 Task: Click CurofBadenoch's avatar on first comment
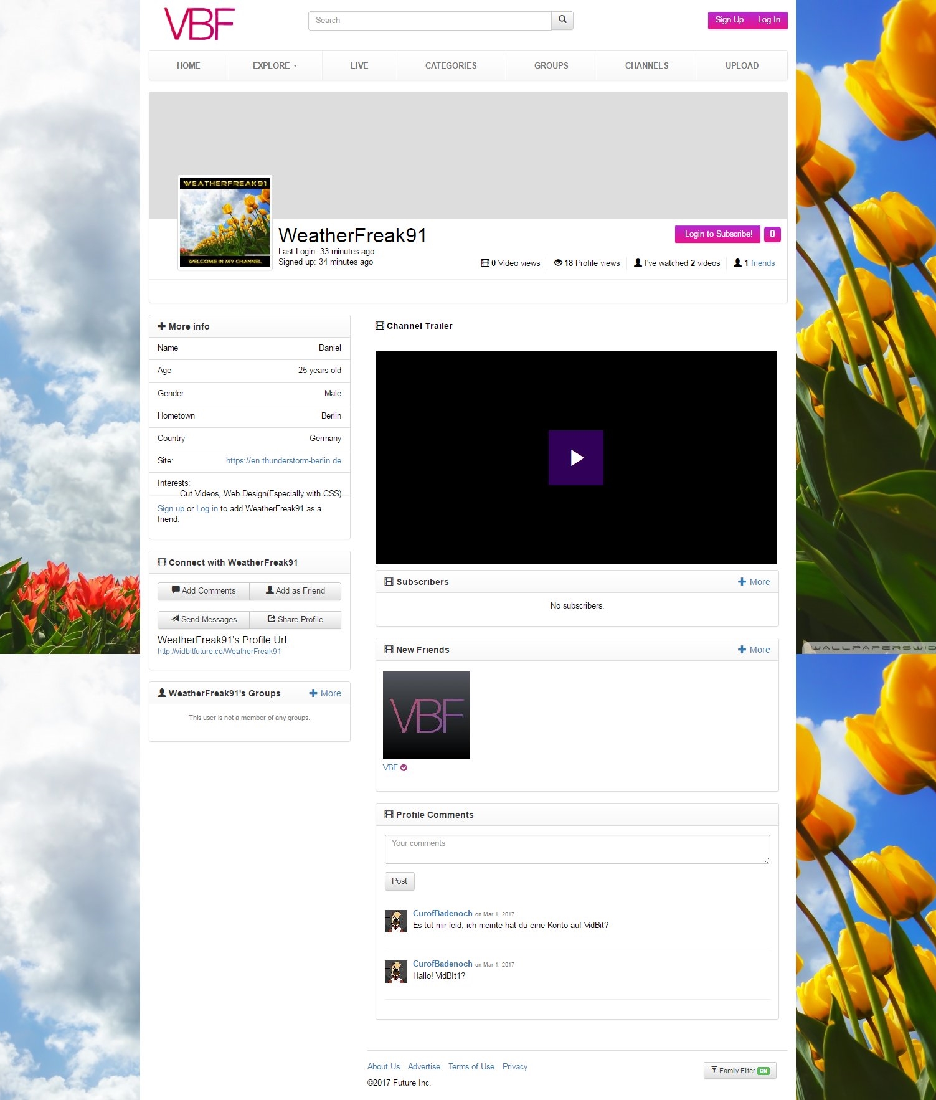(x=395, y=921)
